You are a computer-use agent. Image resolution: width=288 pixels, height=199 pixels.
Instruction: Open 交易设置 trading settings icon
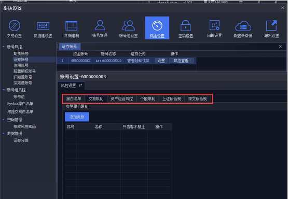click(x=15, y=29)
